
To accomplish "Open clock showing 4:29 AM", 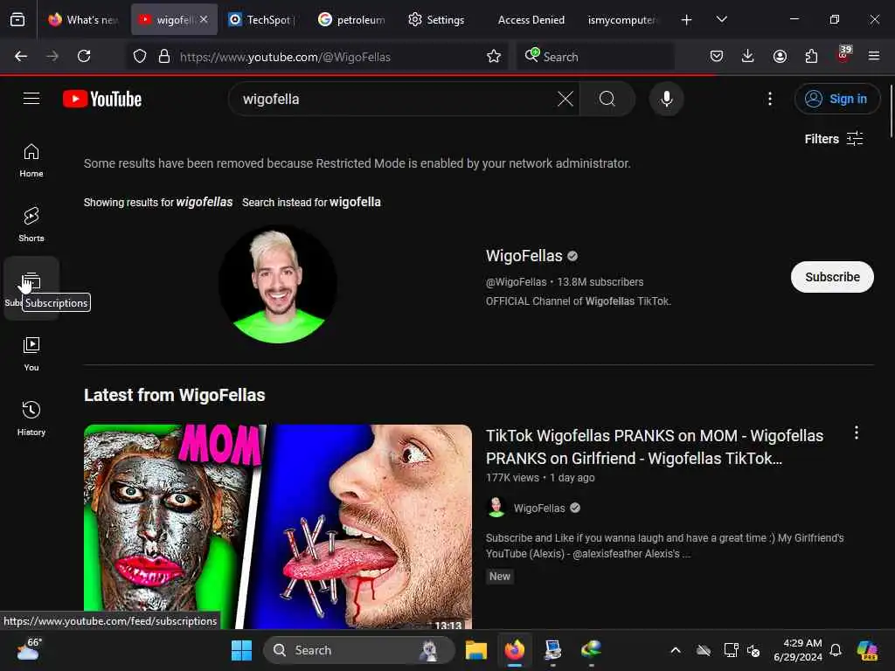I will click(x=797, y=650).
